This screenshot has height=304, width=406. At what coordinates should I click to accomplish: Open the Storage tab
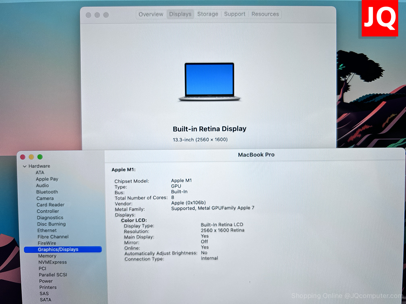pyautogui.click(x=208, y=14)
